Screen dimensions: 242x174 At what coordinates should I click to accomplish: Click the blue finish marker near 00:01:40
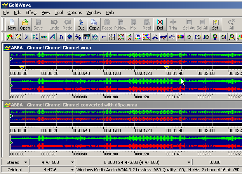167,68
